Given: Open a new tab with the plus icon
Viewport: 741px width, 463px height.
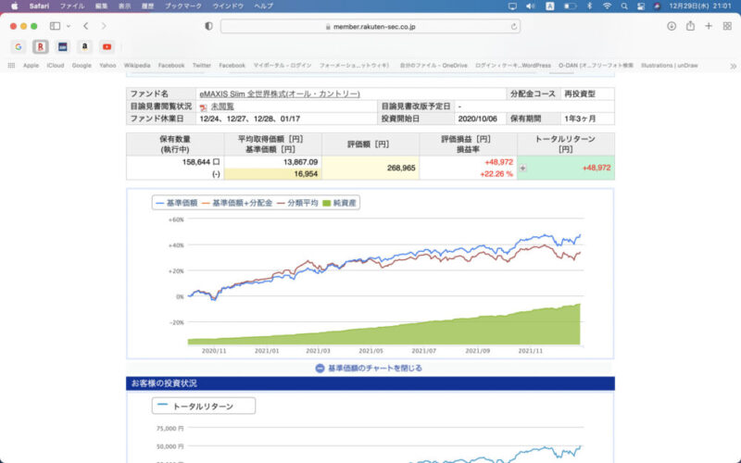Looking at the screenshot, I should (709, 26).
